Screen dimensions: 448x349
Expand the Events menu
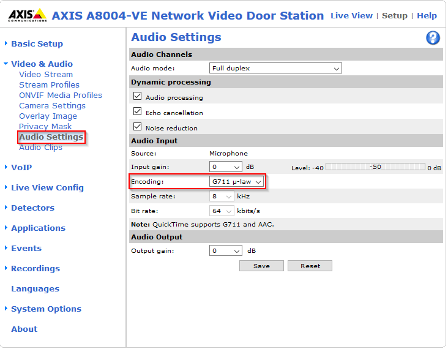(26, 249)
